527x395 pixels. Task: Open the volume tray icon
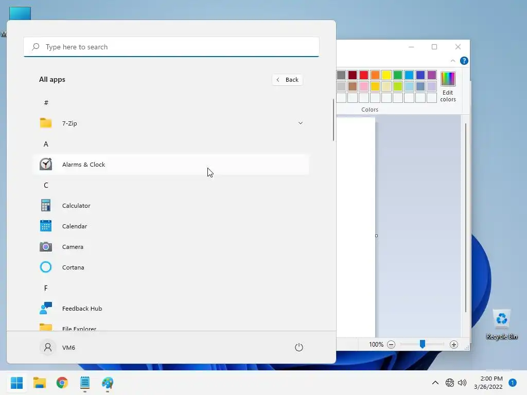(x=463, y=383)
